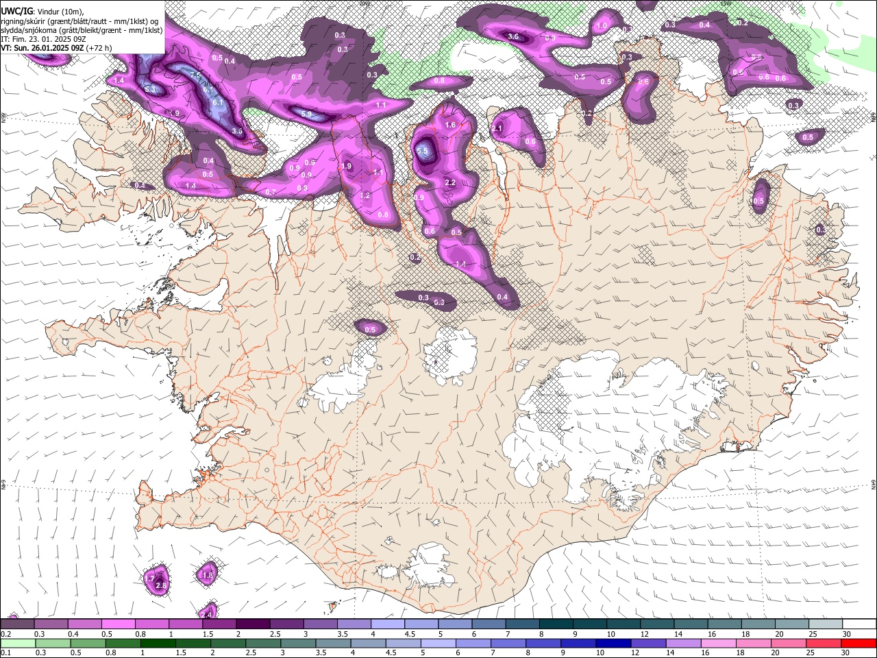This screenshot has width=877, height=658.
Task: Pick the blue swatch between 8 and 9 in the rain row
Action: coord(543,643)
